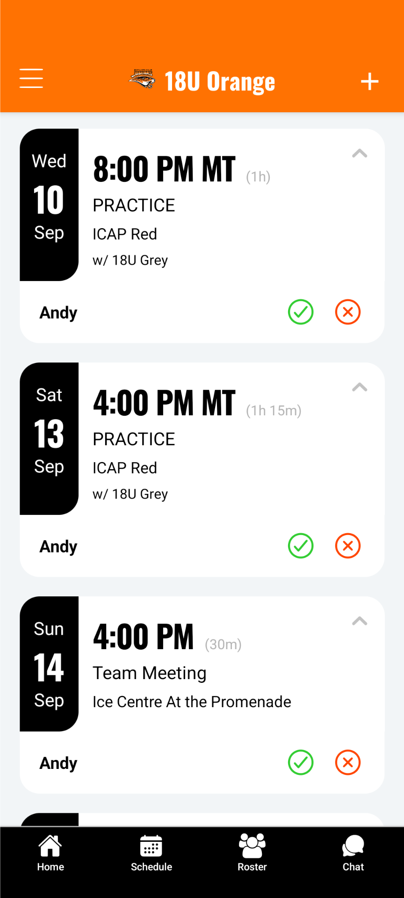Go to Home tab
The width and height of the screenshot is (404, 898).
coord(50,853)
